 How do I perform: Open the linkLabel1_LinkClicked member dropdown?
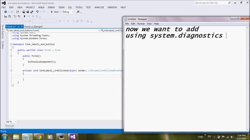click(112, 30)
